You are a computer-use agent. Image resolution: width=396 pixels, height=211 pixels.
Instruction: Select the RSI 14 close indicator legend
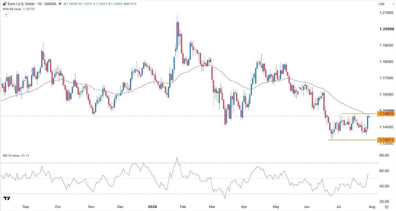[x=16, y=156]
